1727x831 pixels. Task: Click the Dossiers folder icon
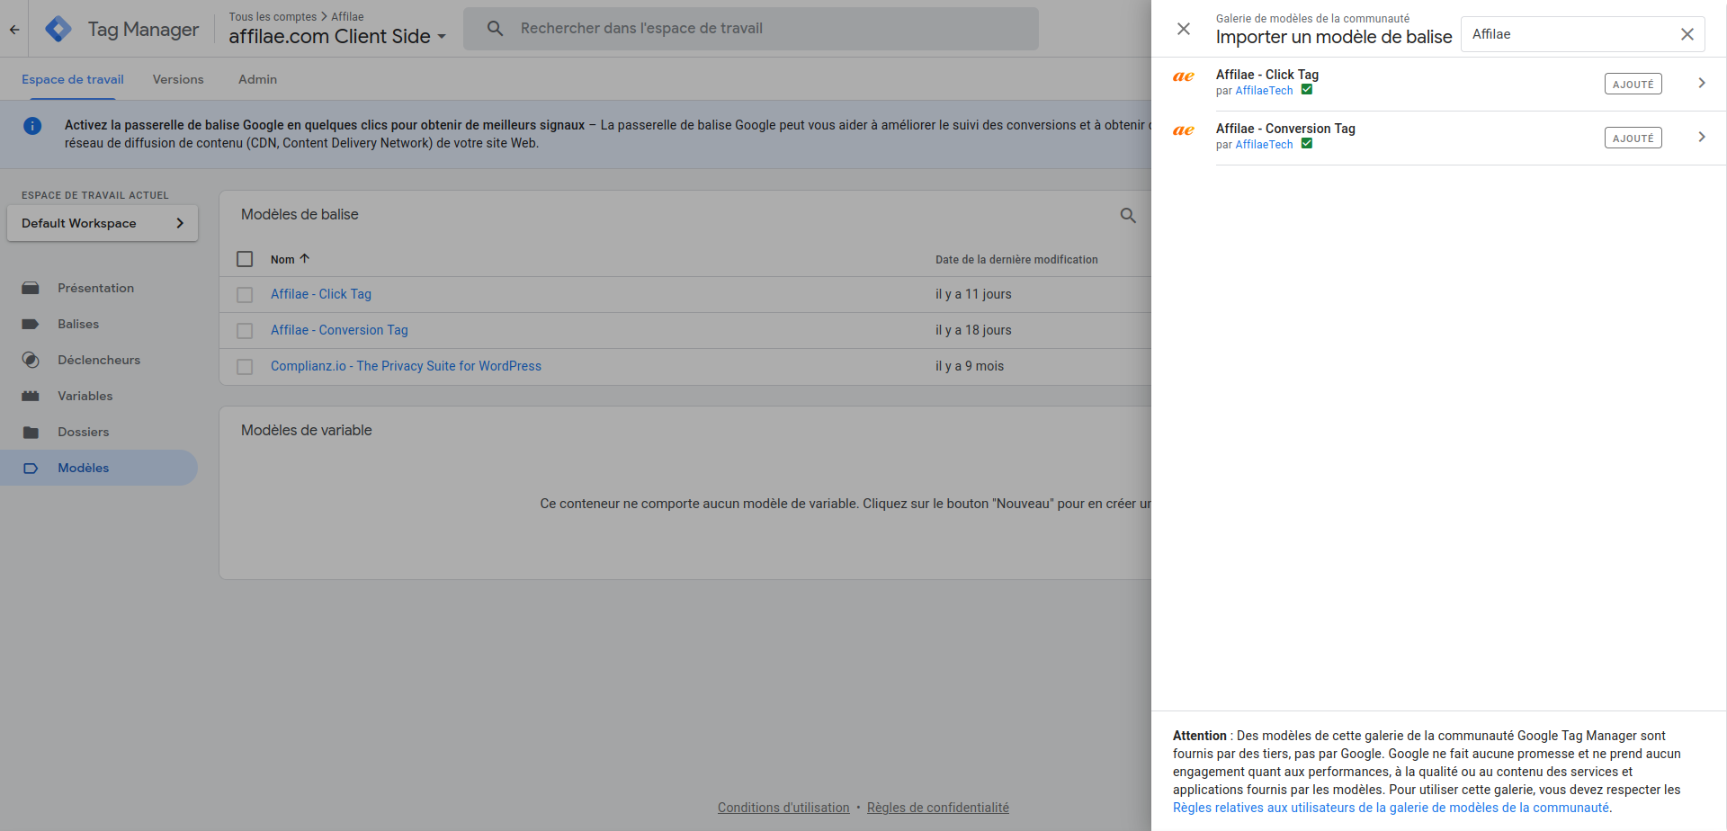31,432
